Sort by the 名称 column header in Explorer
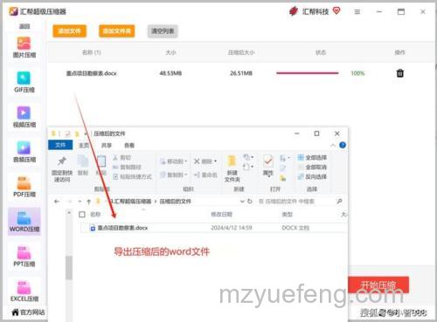Screen dimensions: 437x322 95,215
